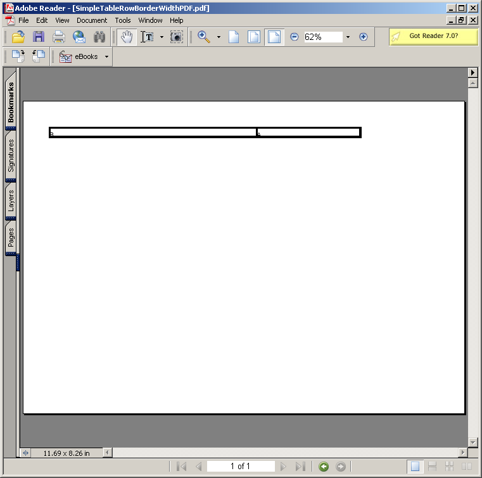
Task: Toggle the navigation pane button in status bar
Action: coord(25,453)
